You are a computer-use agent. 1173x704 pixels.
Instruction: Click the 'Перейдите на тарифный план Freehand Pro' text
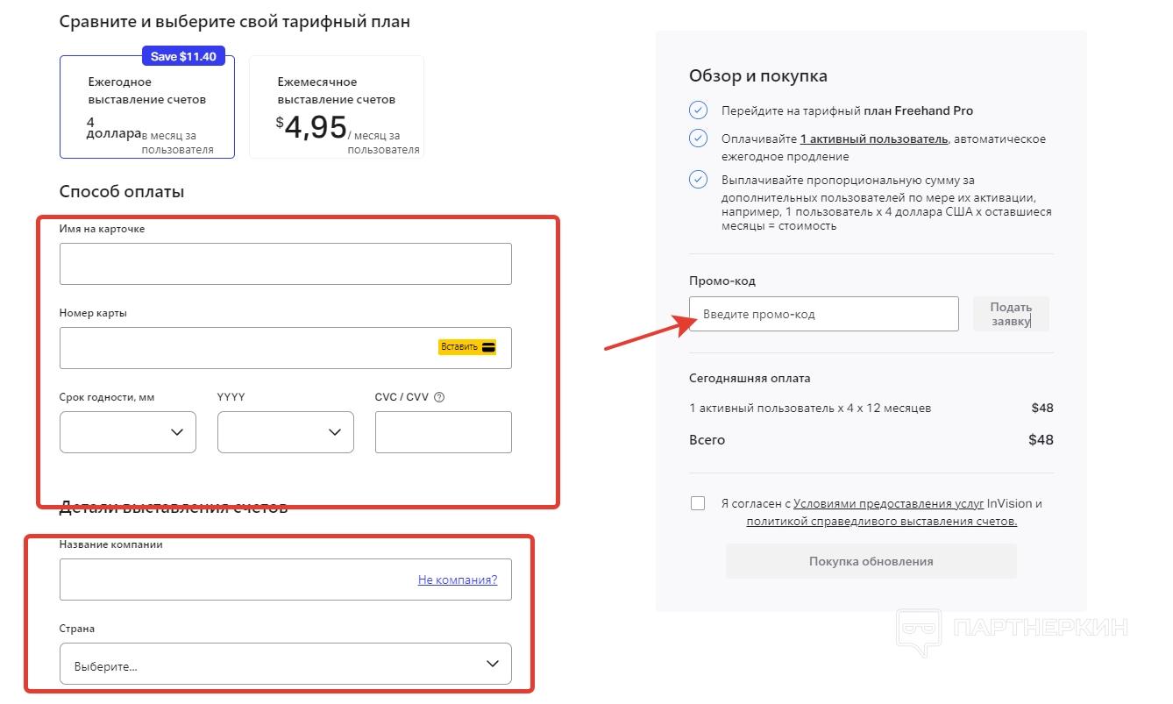(x=847, y=111)
